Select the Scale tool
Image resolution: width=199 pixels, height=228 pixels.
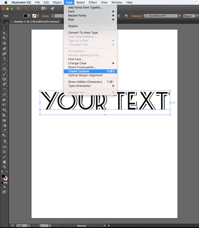4,95
